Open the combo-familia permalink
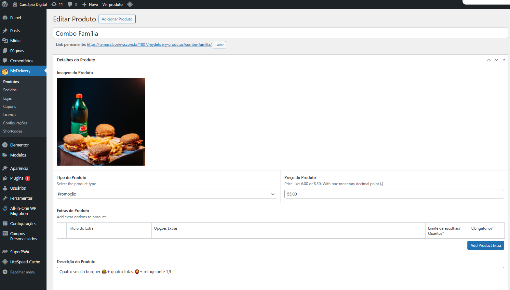This screenshot has width=510, height=290. pos(149,44)
